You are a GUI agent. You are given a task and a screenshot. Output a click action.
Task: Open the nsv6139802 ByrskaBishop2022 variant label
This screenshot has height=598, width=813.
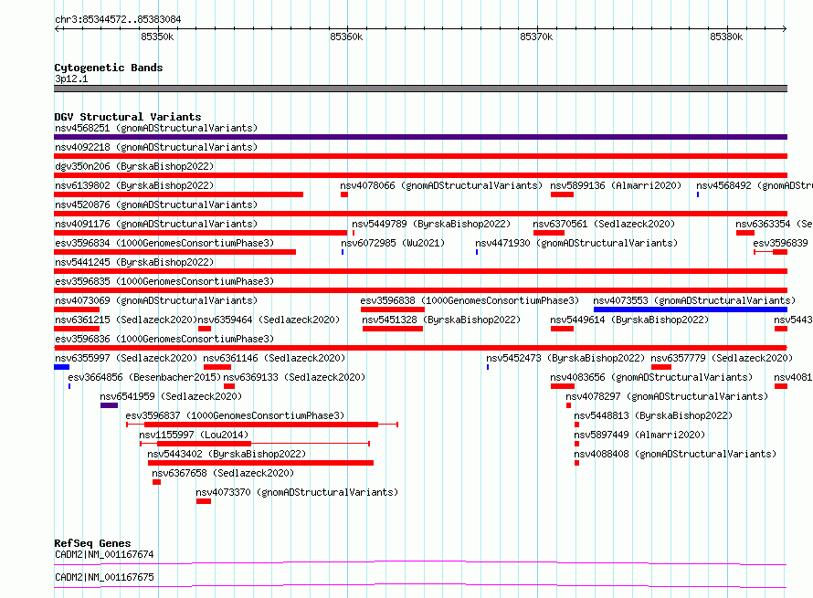pos(134,185)
